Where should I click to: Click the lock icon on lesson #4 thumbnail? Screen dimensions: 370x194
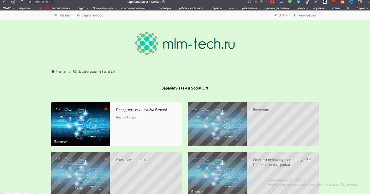(x=242, y=159)
